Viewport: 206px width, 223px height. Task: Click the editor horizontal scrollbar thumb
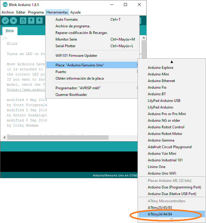coord(58,138)
